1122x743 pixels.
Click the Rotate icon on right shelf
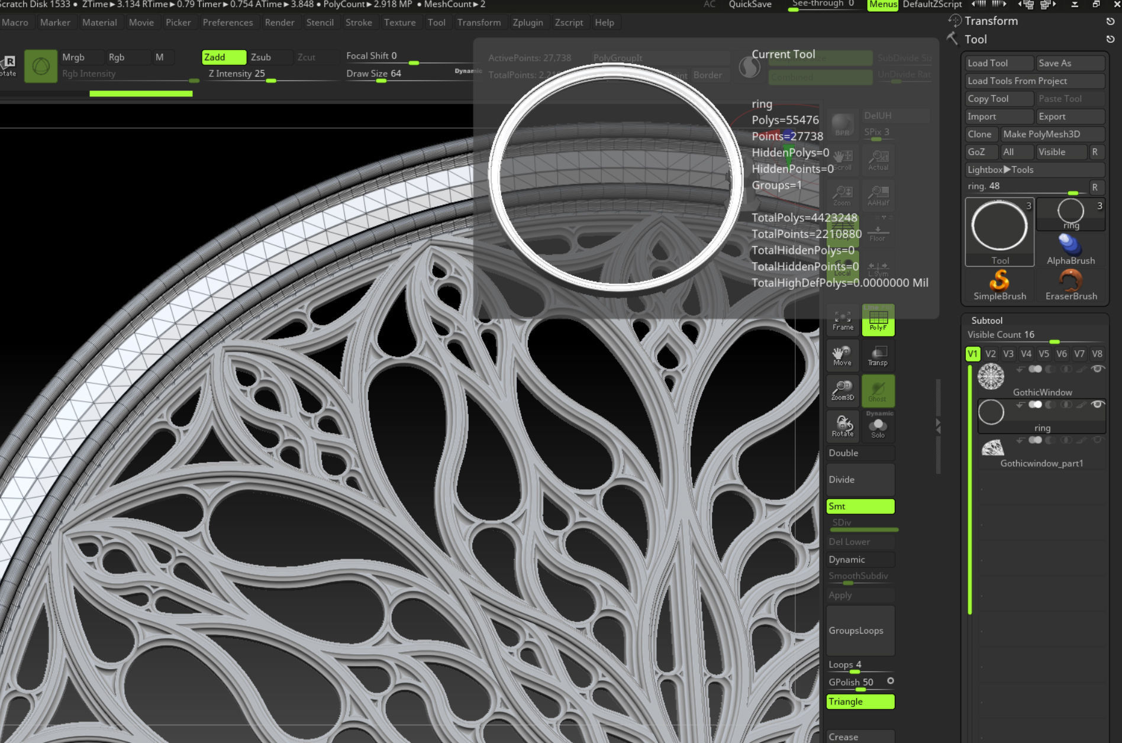pos(843,427)
